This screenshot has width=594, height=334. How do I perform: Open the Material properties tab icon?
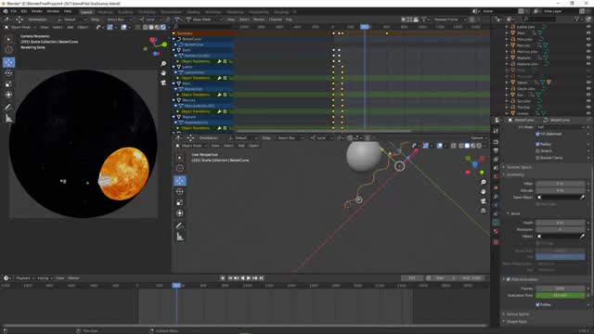pos(496,231)
